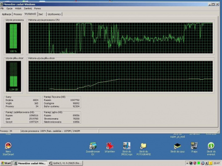Image resolution: width=222 pixels, height=166 pixels.
Task: Launch the Skrót do everest shortcut
Action: tap(211, 149)
